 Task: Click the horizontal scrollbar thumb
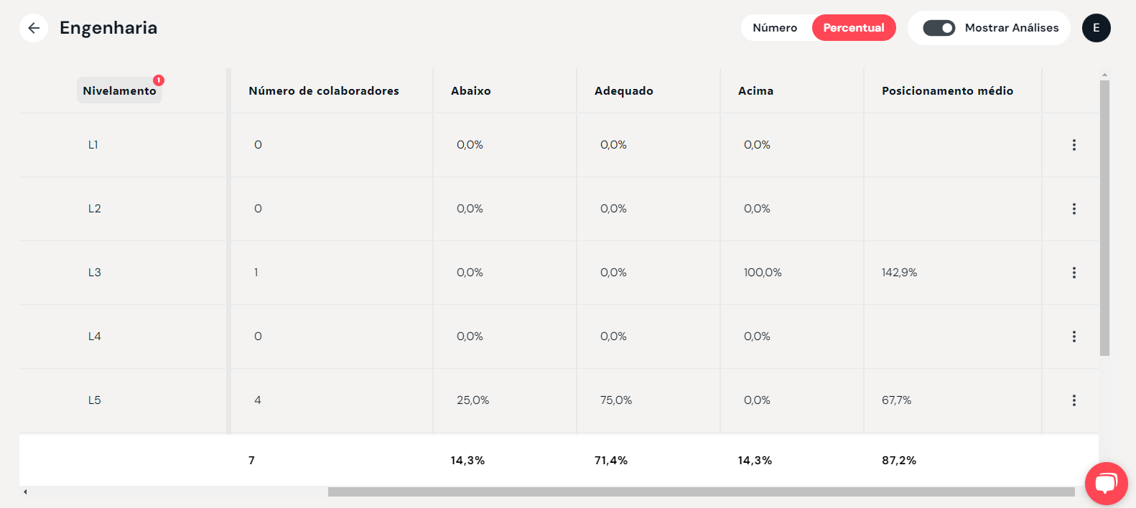click(x=702, y=492)
